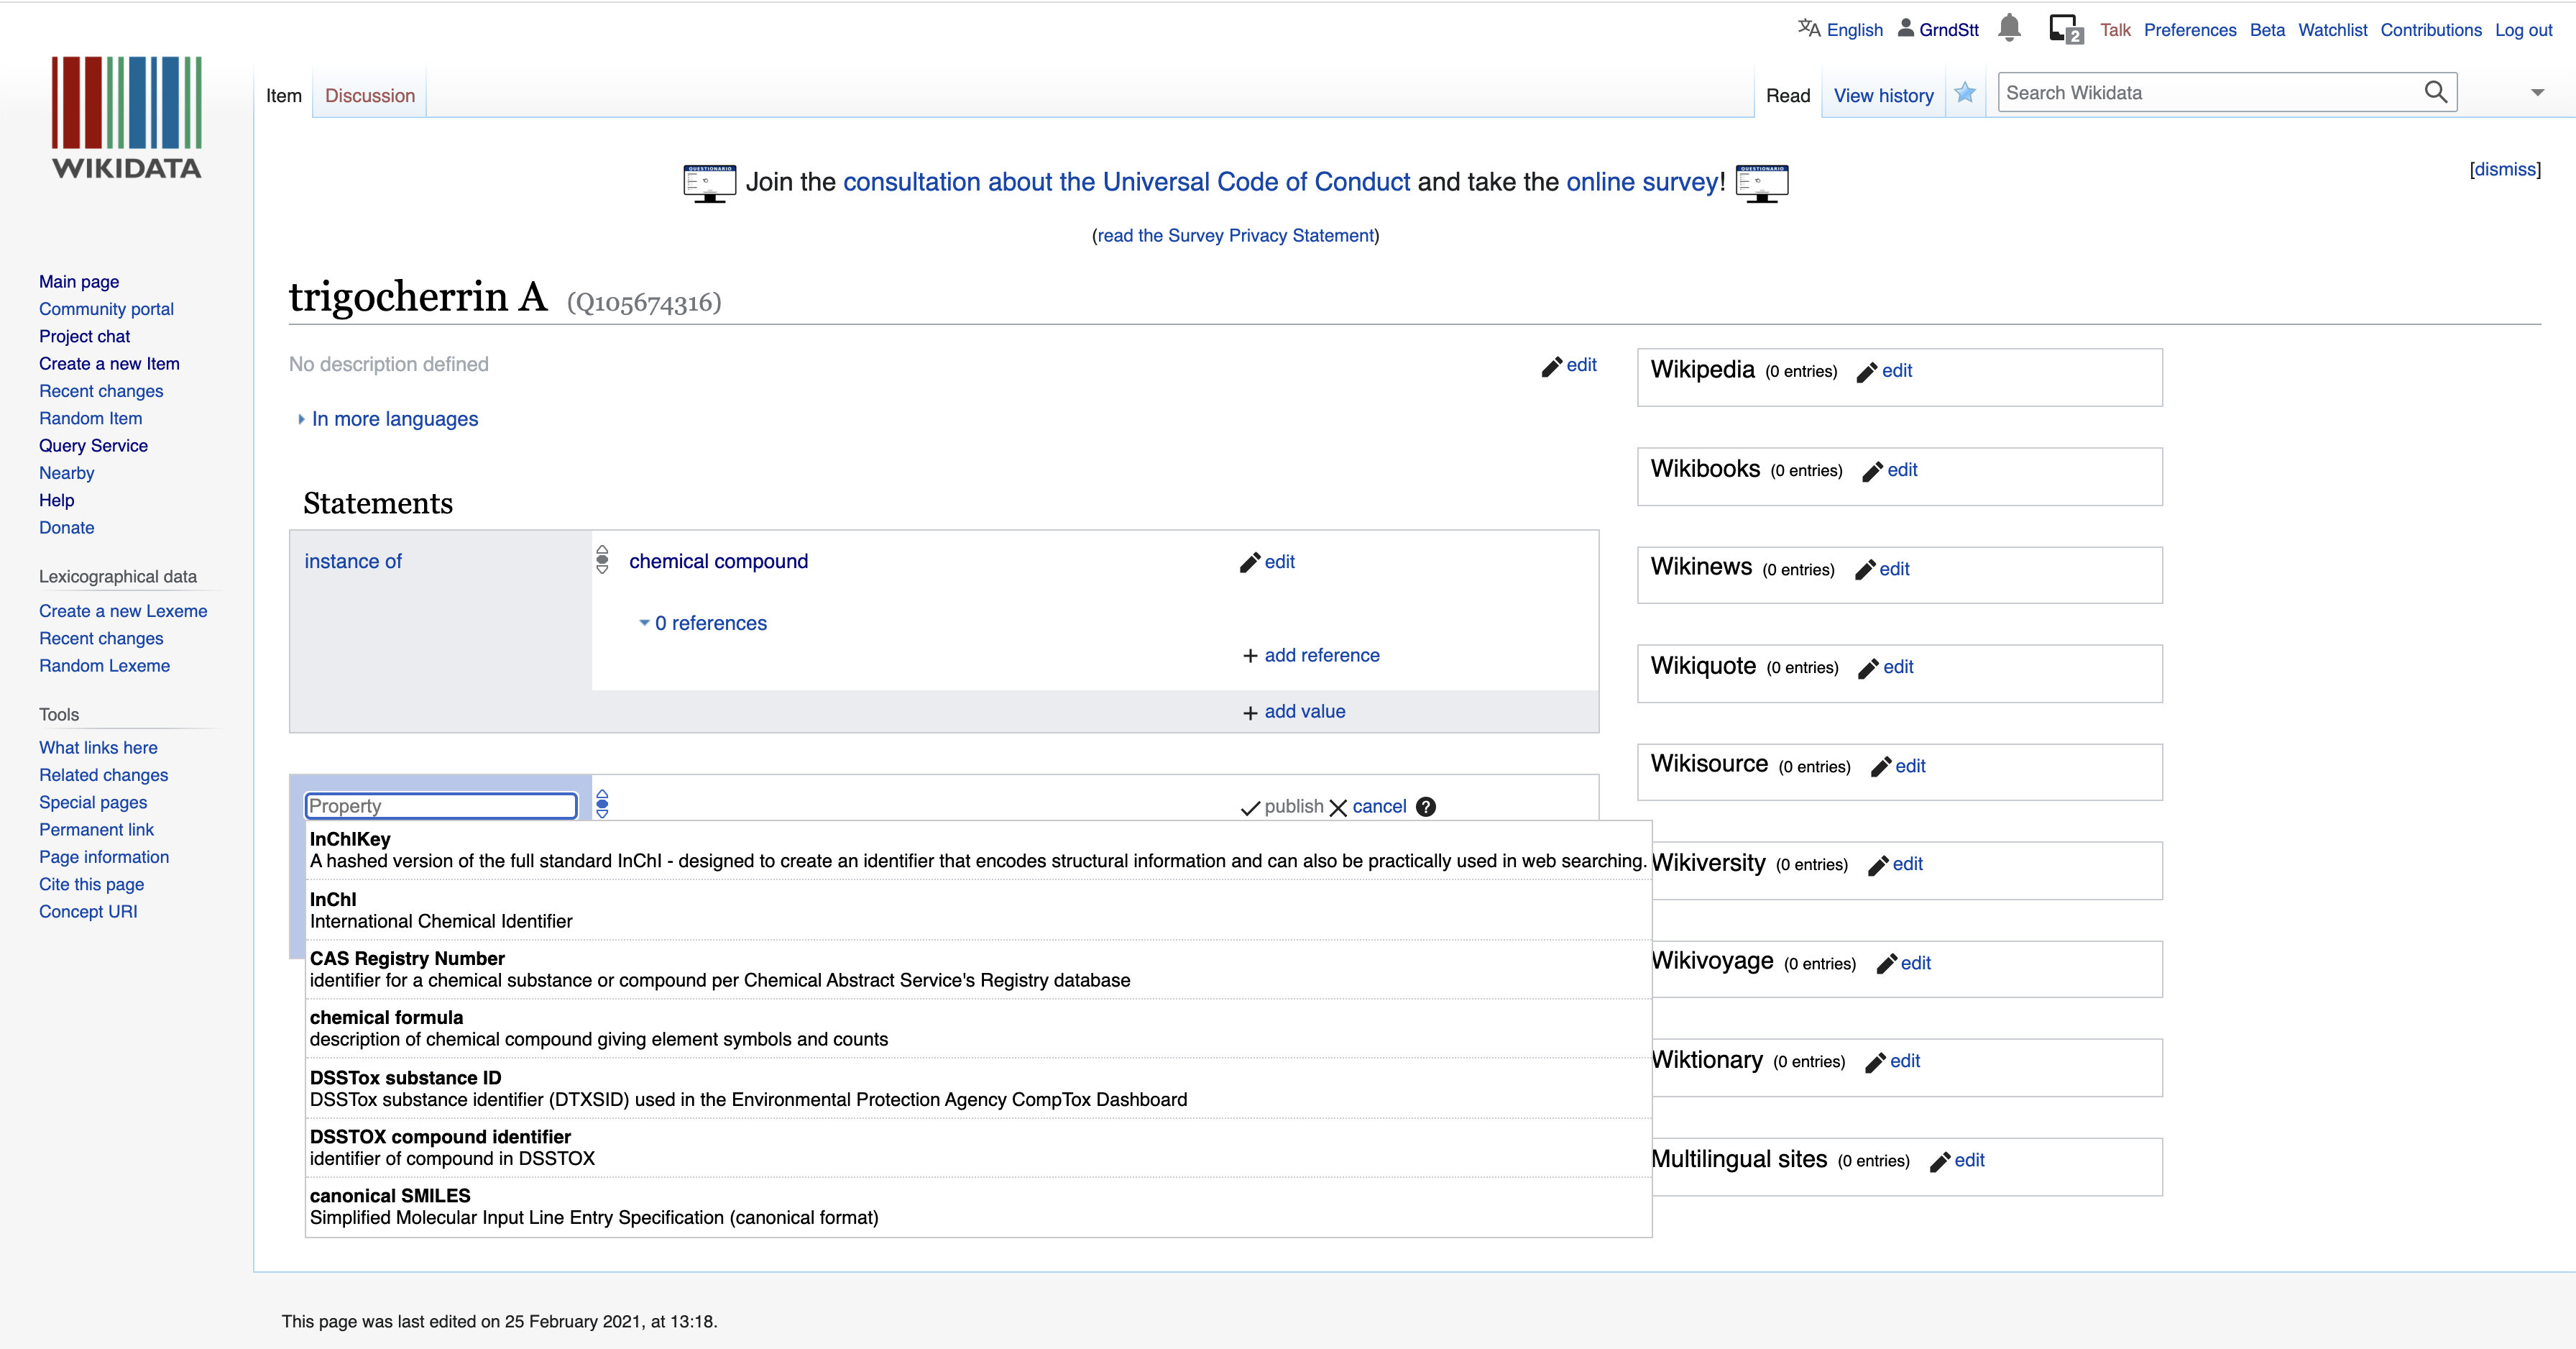Viewport: 2576px width, 1349px height.
Task: Collapse the 0 references section
Action: (x=704, y=623)
